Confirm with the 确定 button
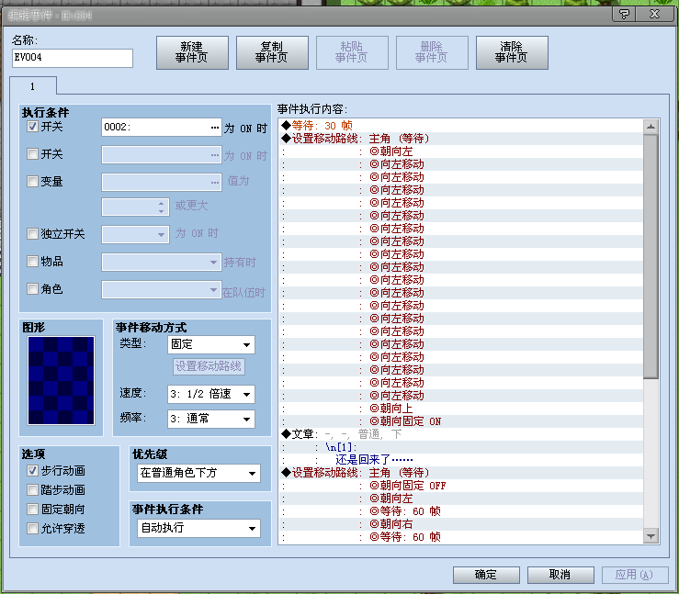 coord(486,575)
